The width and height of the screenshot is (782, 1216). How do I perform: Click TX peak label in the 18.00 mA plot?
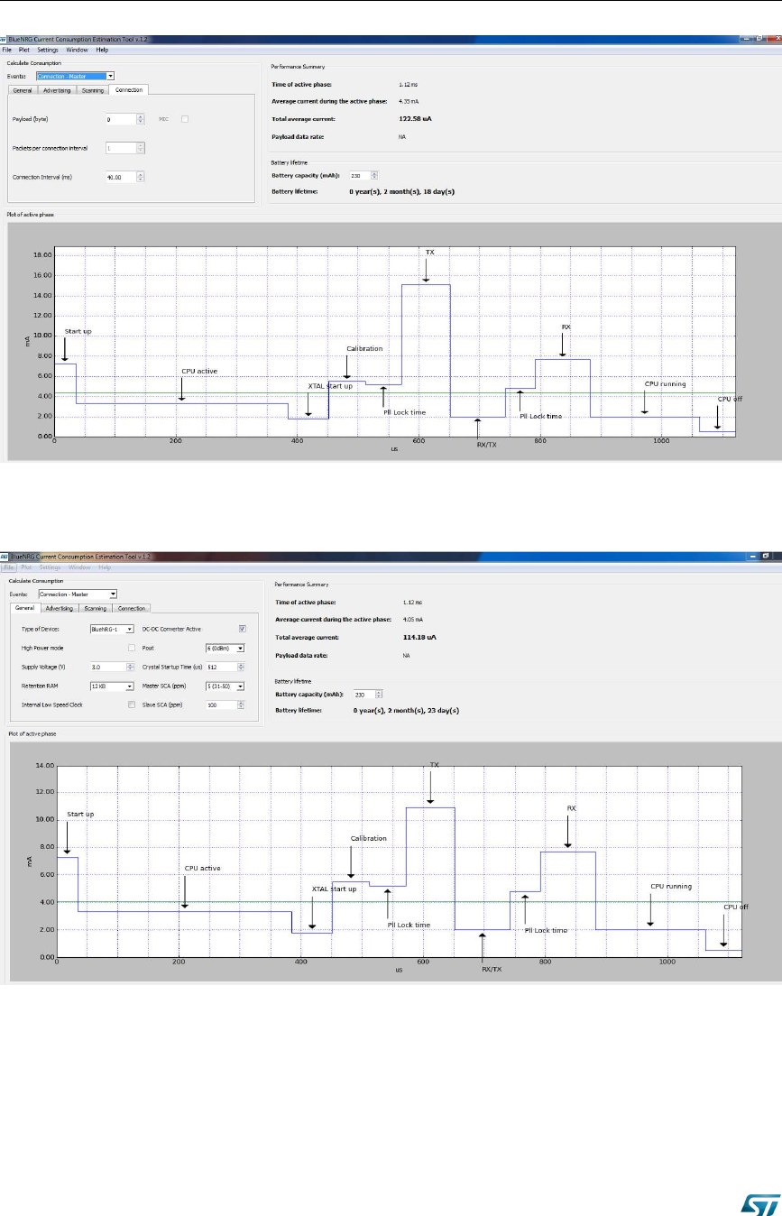click(429, 253)
